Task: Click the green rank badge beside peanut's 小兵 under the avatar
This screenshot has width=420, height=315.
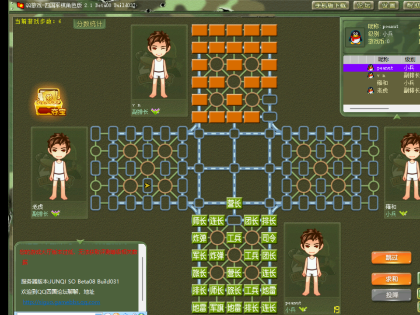Action: click(303, 310)
